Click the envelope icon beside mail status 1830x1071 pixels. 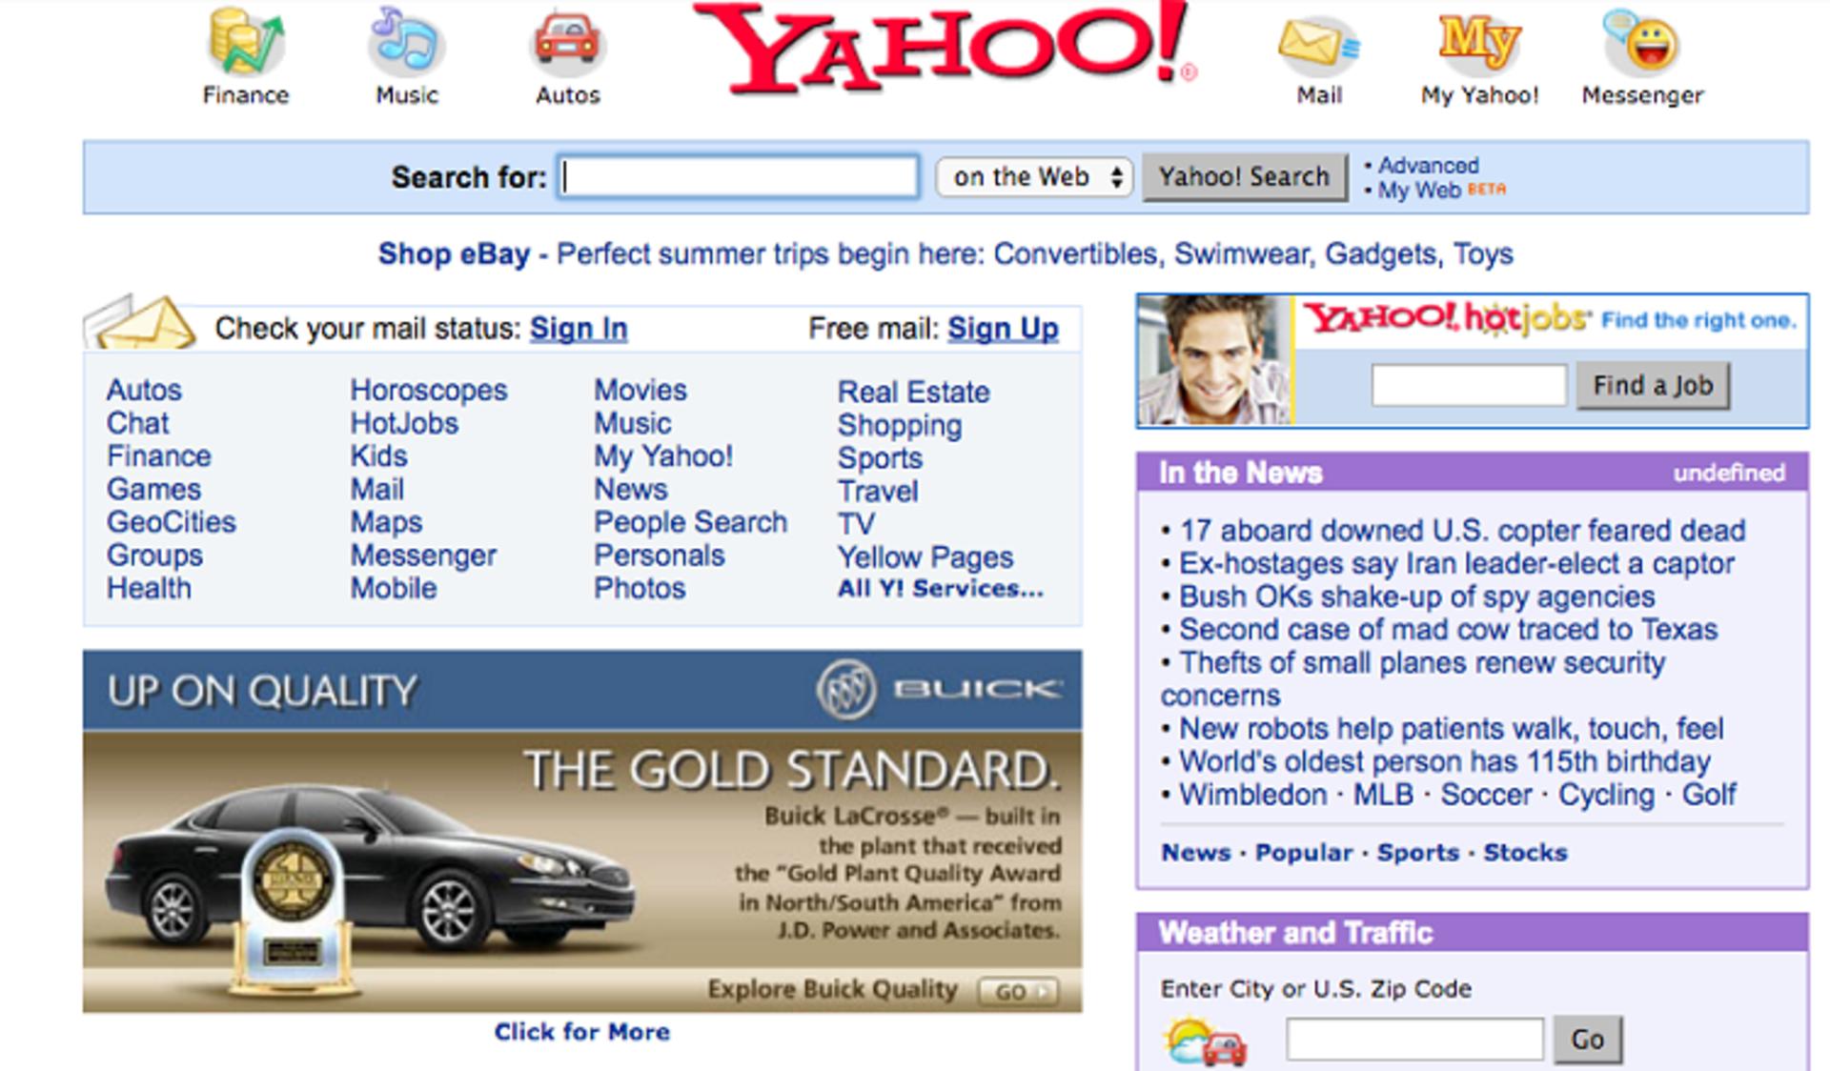pyautogui.click(x=140, y=322)
